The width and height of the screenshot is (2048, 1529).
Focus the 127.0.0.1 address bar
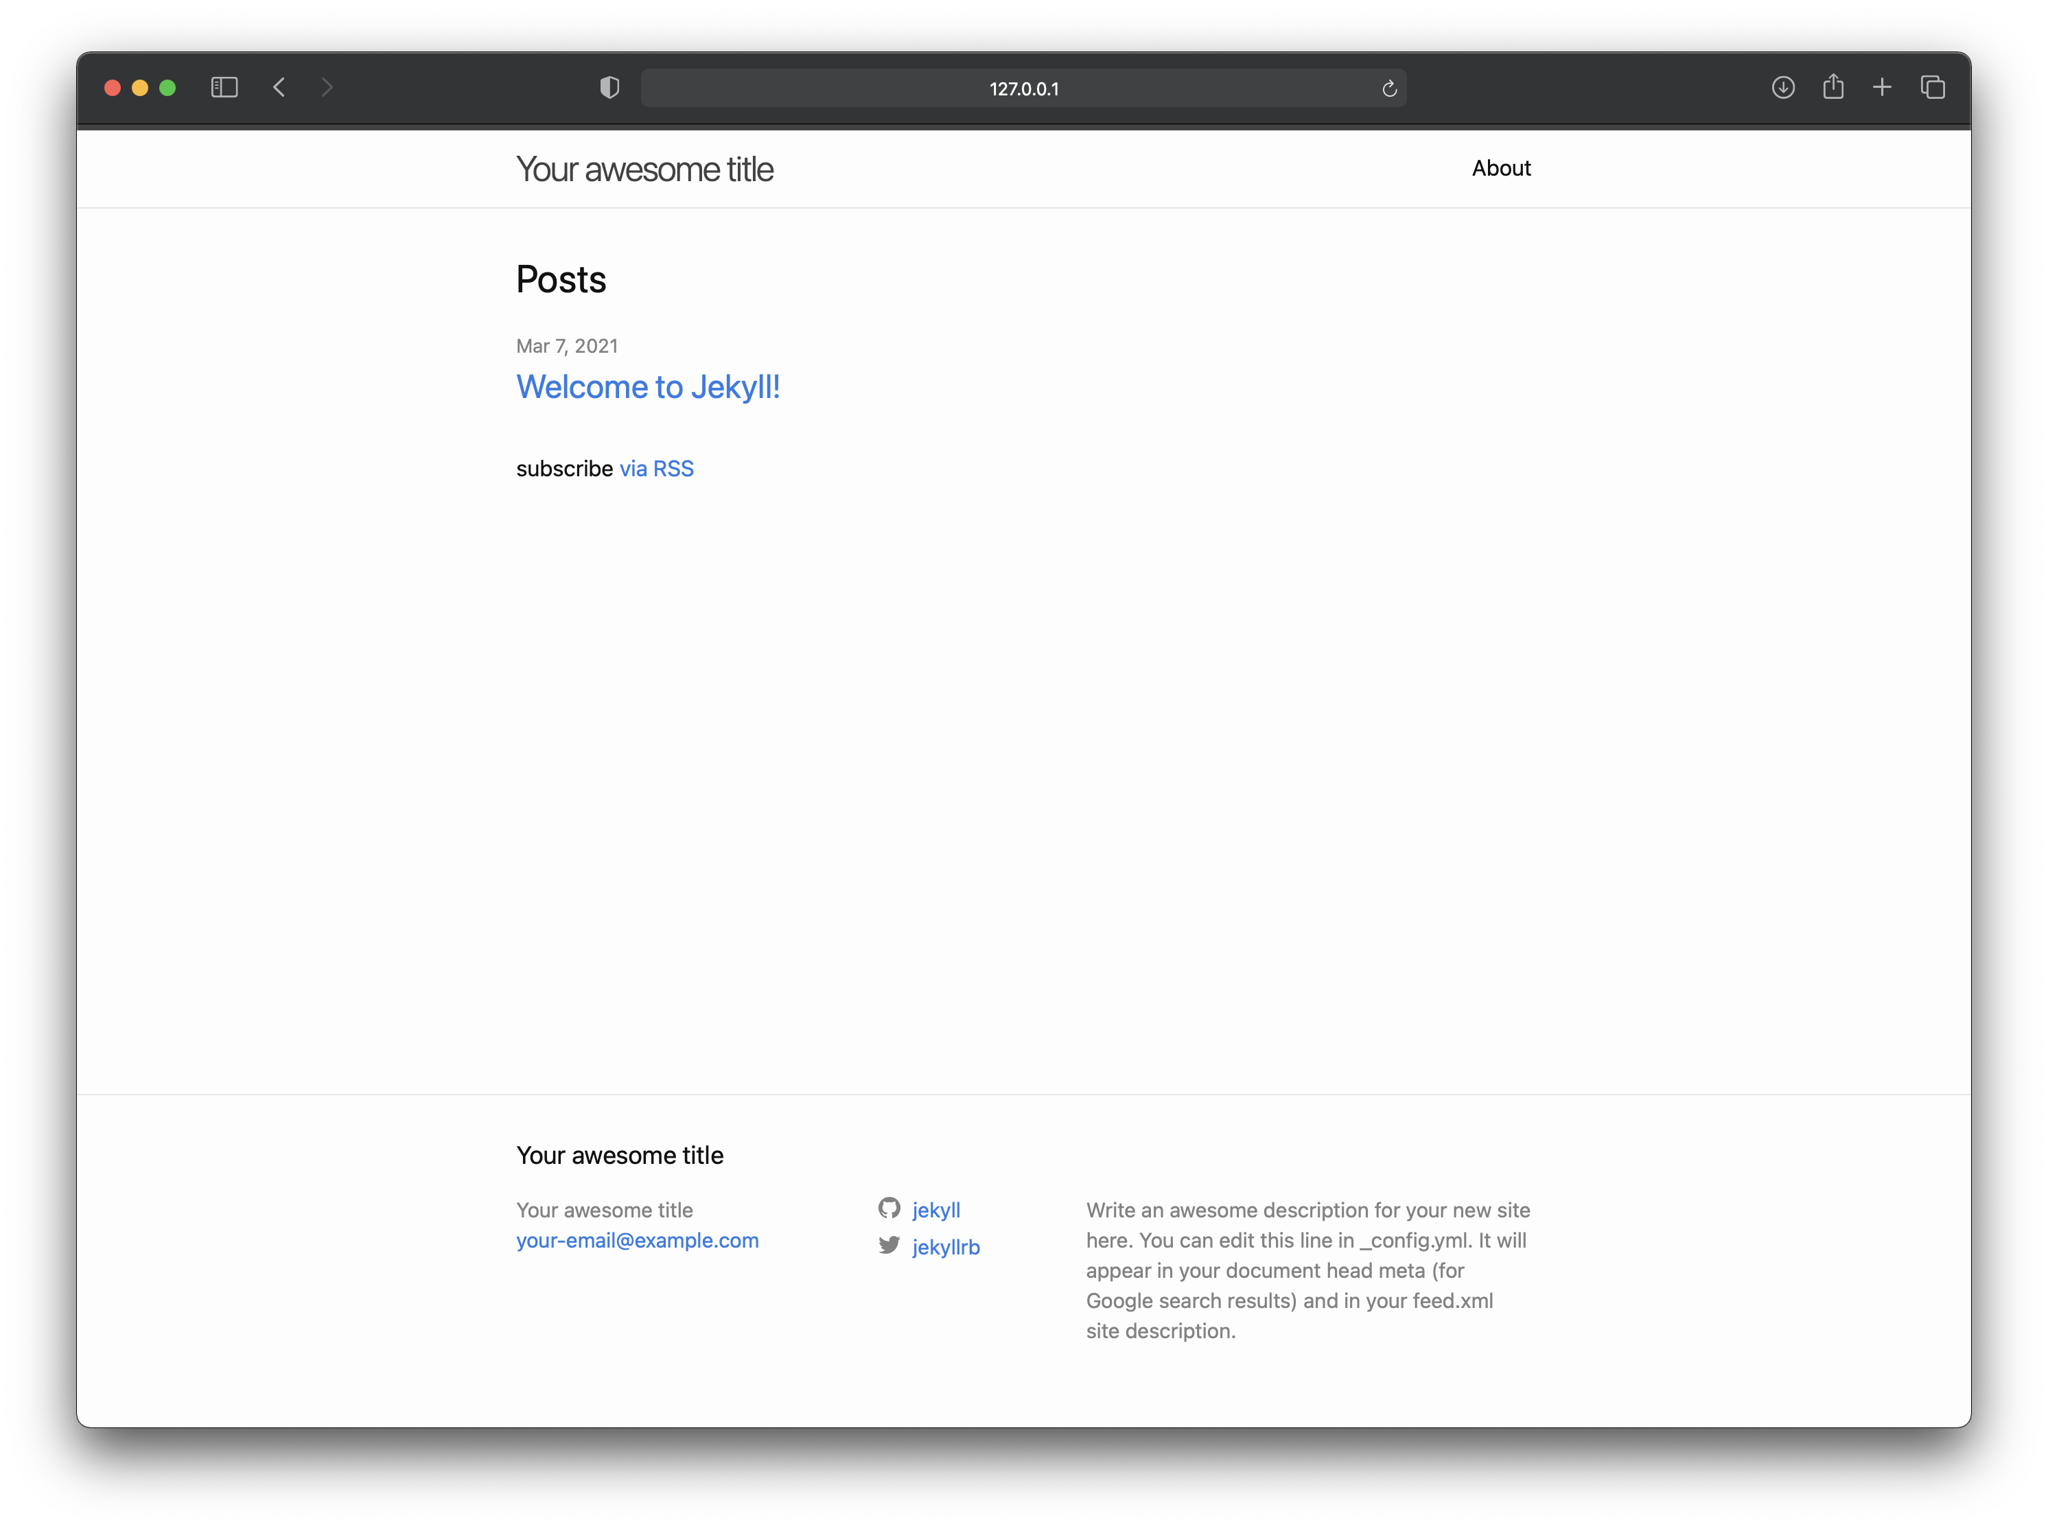pos(1023,89)
